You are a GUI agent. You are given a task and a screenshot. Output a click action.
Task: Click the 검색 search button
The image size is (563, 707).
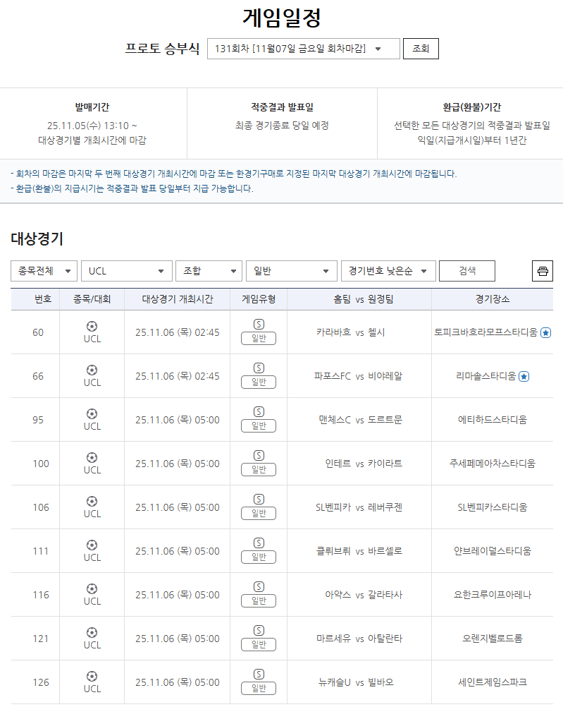(466, 270)
